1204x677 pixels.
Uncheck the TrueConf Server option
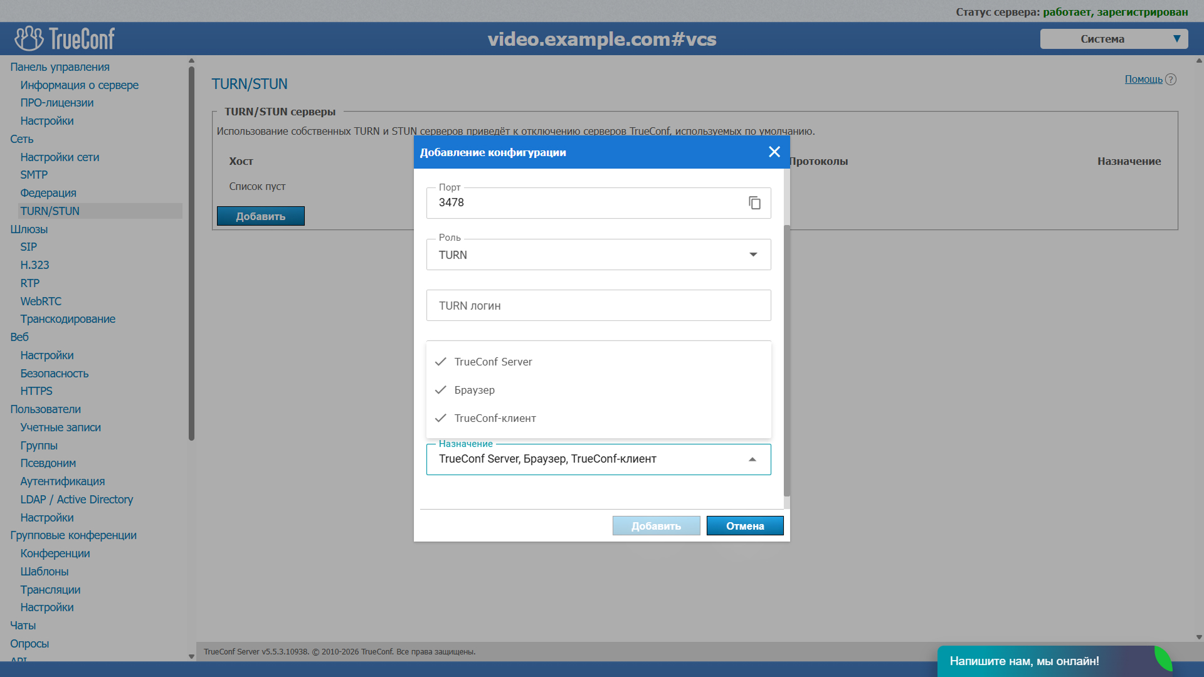point(493,362)
